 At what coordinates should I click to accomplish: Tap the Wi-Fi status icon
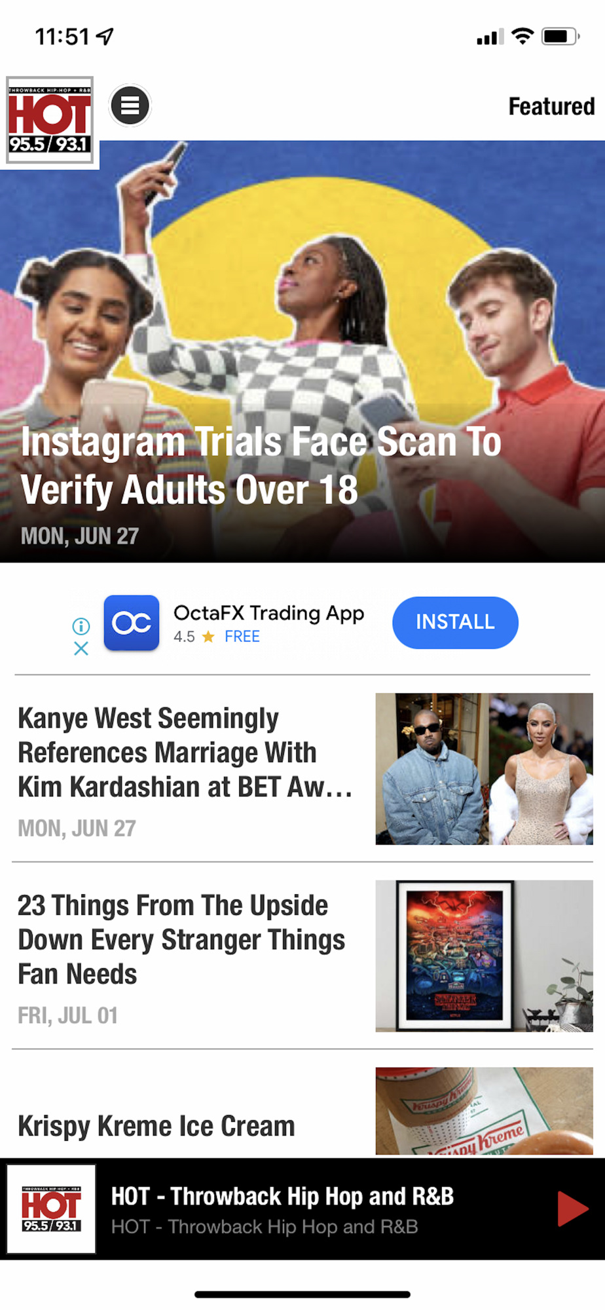[x=522, y=36]
